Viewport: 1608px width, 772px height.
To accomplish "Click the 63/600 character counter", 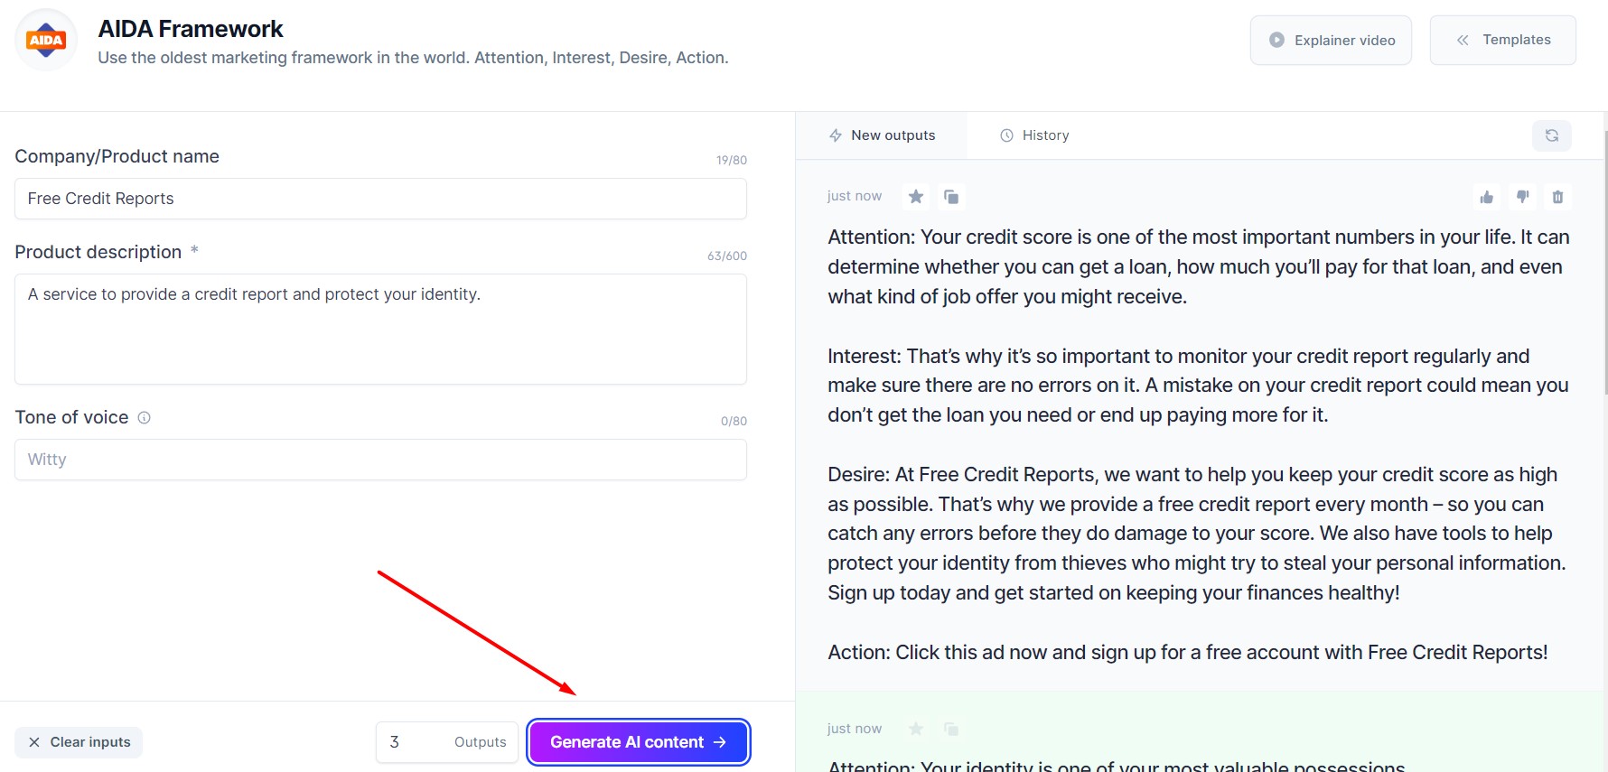I will [x=727, y=256].
